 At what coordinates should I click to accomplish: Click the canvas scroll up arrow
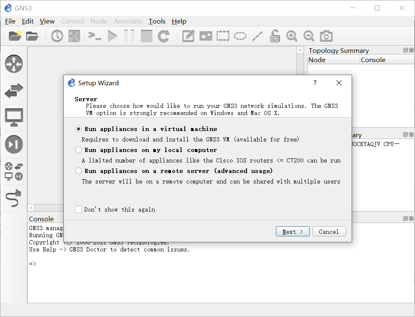click(x=300, y=50)
